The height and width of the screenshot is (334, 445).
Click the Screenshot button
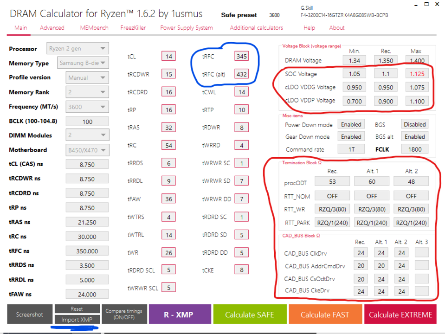pyautogui.click(x=30, y=315)
